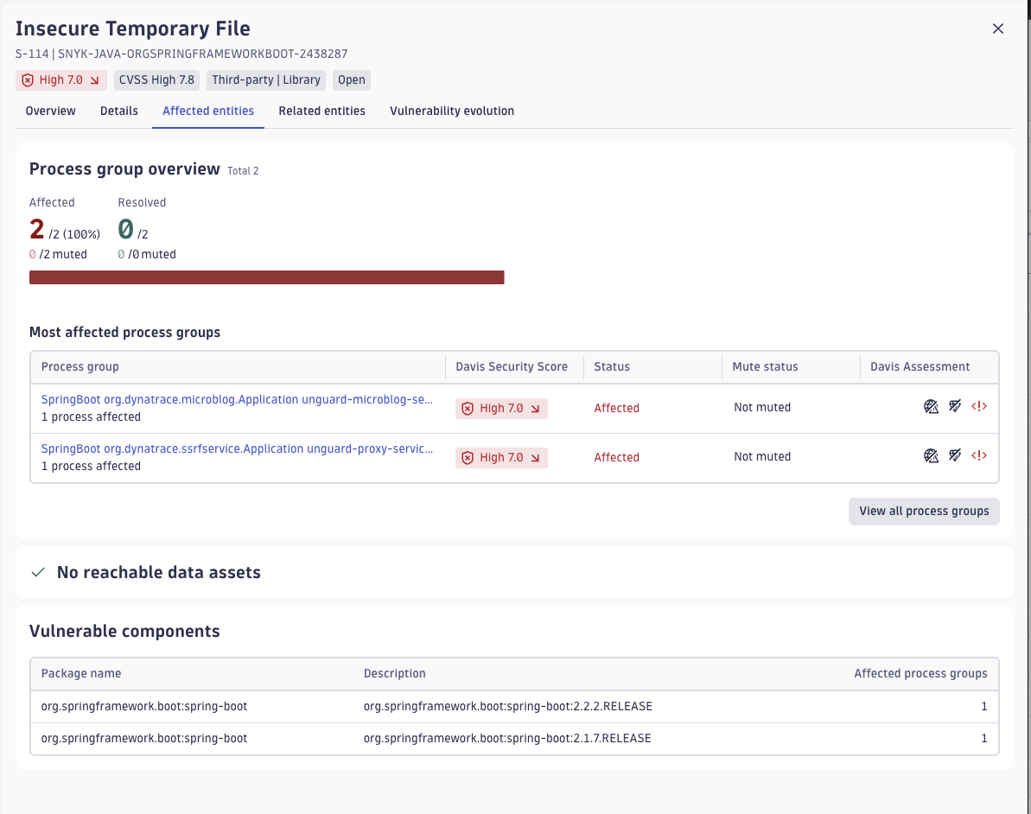
Task: Click the View all process groups button
Action: (x=923, y=511)
